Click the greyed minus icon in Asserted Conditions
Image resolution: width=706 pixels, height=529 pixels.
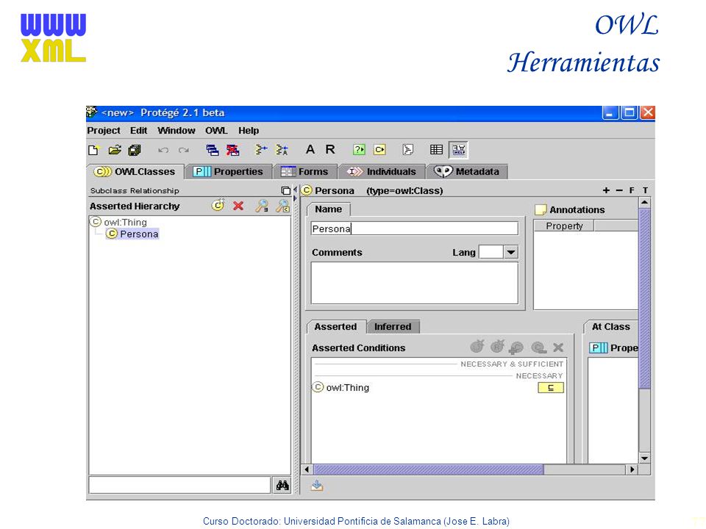(539, 348)
